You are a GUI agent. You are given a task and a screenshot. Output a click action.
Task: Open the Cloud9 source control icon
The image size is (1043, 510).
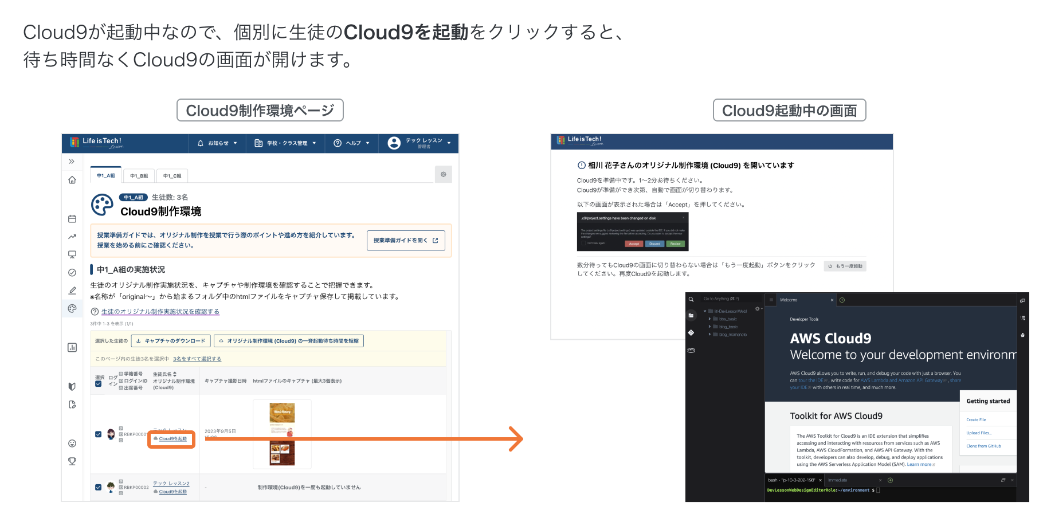[691, 332]
